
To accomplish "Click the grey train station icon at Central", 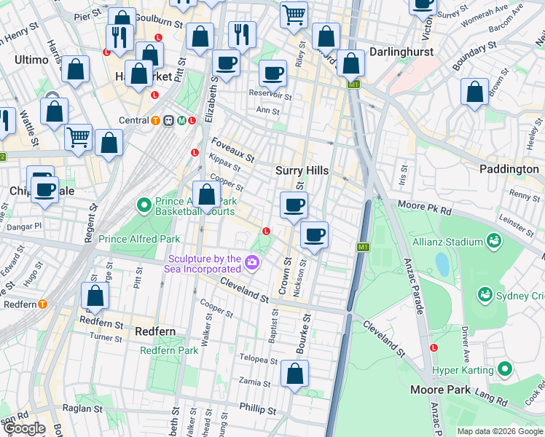I will [x=168, y=121].
